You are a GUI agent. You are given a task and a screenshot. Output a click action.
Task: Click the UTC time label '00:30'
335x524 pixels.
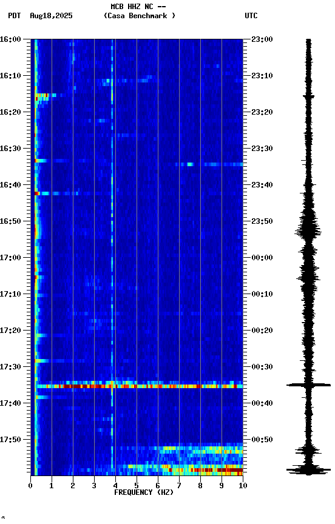pyautogui.click(x=262, y=367)
